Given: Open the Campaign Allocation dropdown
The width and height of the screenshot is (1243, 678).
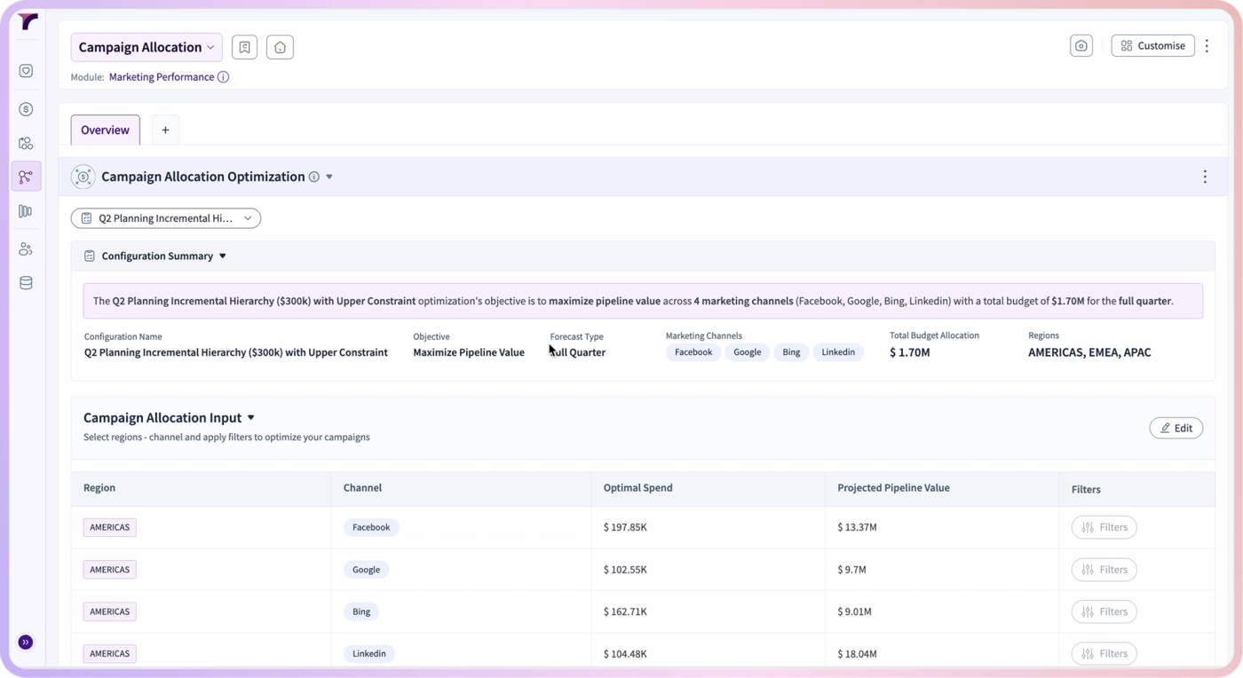Looking at the screenshot, I should click(146, 47).
